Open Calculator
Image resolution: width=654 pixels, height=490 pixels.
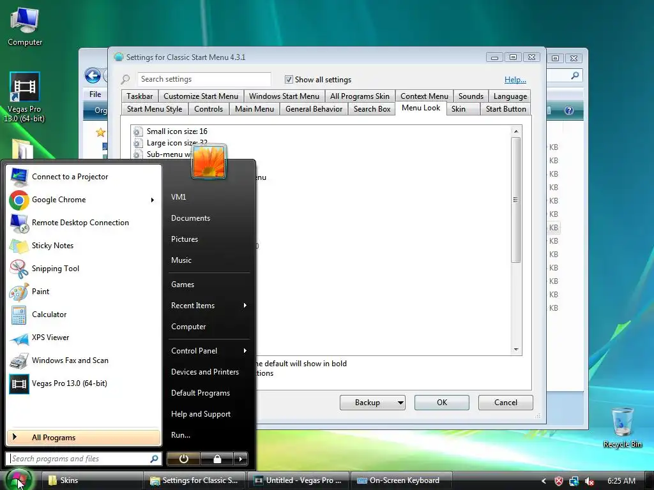click(84, 314)
